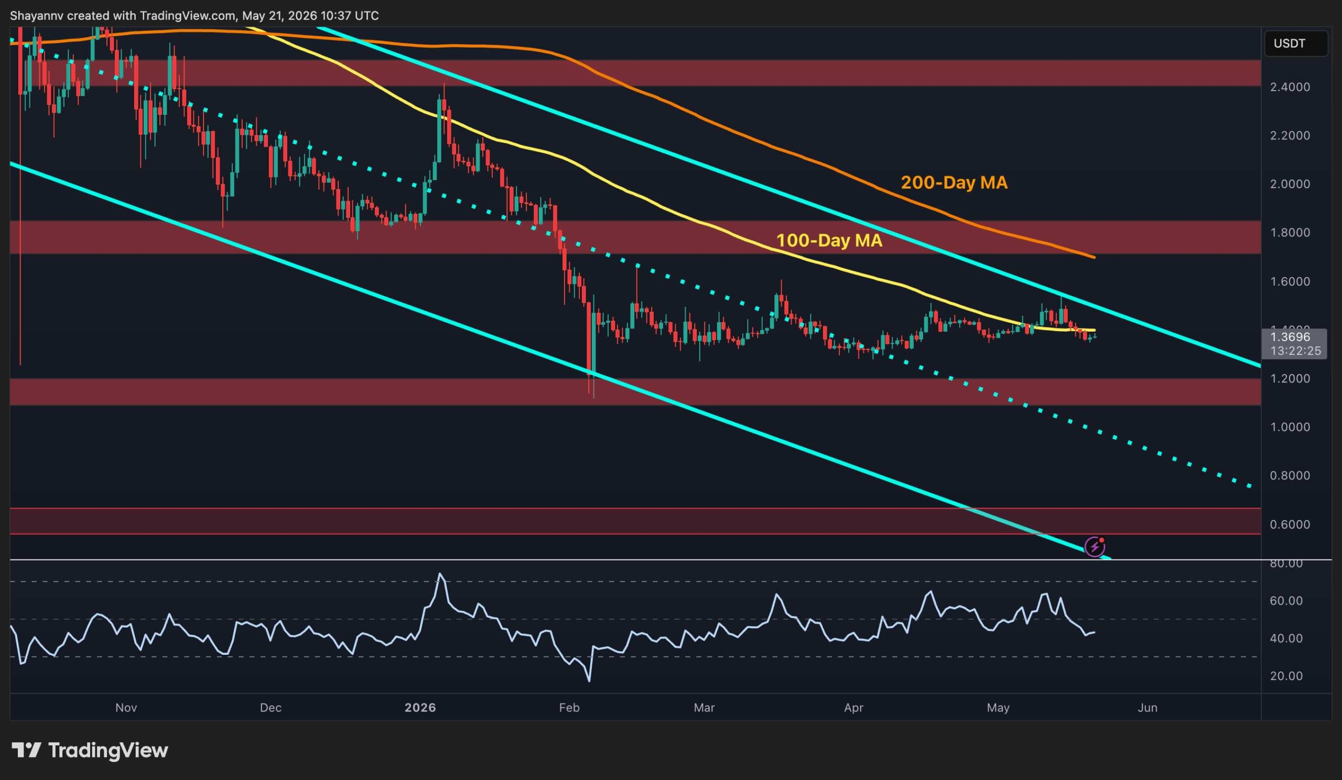
Task: Click the Shayannv created with TradingView.com caption
Action: tap(194, 16)
